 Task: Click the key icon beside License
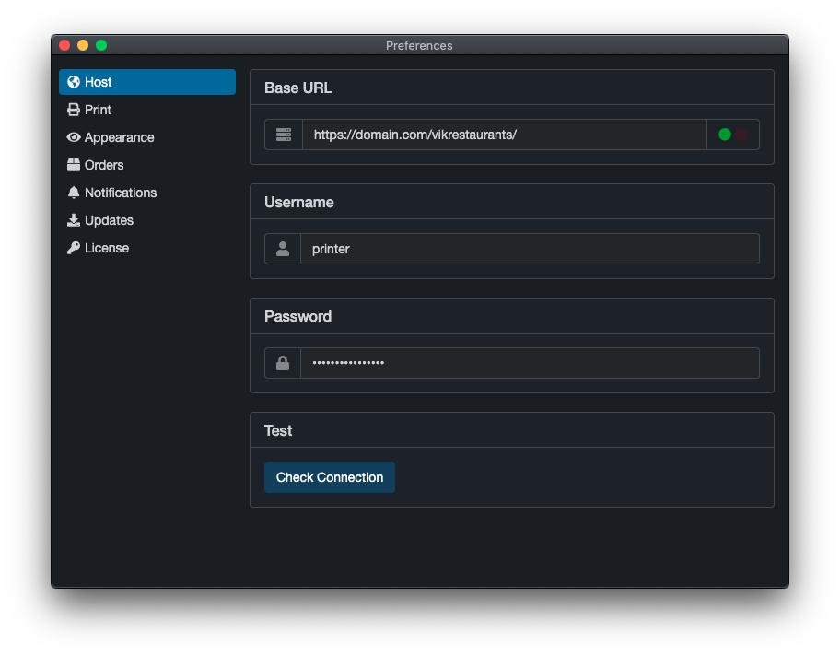74,248
